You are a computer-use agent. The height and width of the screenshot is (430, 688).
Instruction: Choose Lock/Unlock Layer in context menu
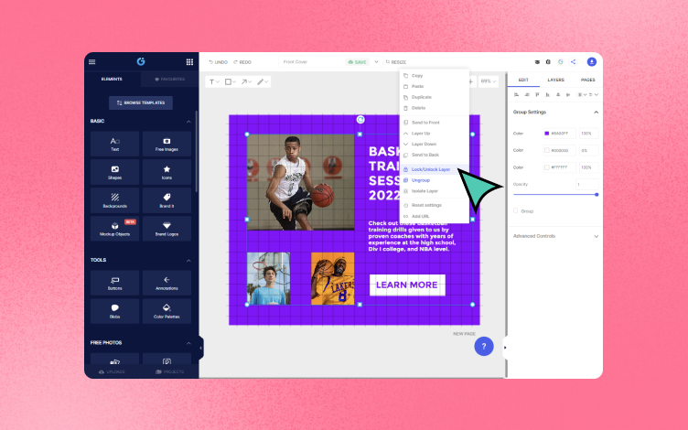tap(434, 169)
